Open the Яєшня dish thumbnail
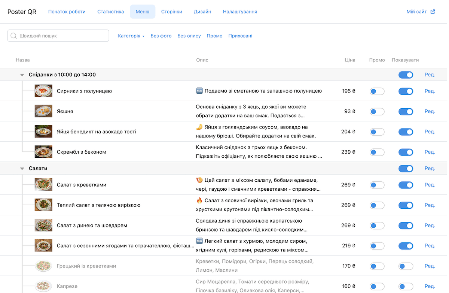Viewport: 449px width, 293px height. [43, 111]
